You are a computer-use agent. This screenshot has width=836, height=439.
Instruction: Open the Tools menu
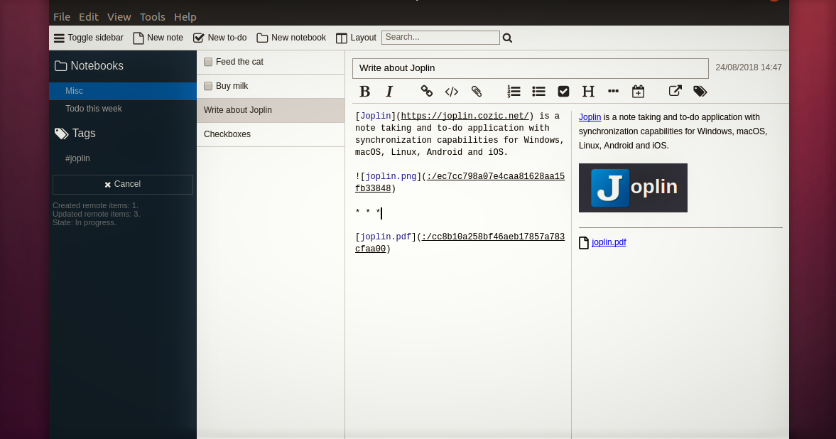[x=152, y=17]
